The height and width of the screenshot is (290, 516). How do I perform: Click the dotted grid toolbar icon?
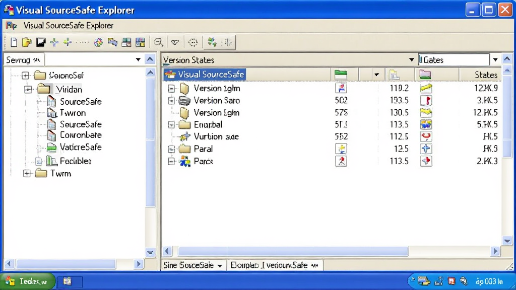227,42
